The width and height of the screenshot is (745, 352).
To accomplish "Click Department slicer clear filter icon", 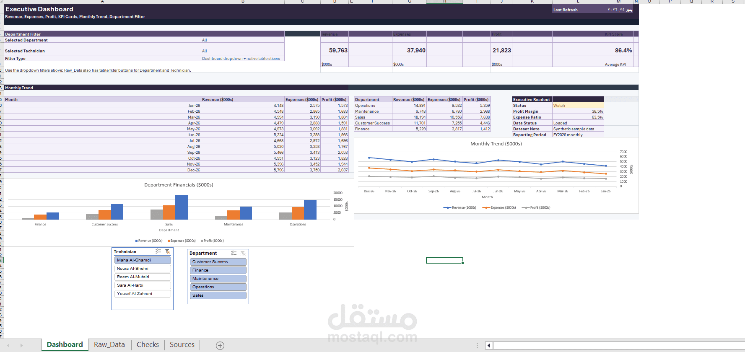I will (x=243, y=253).
